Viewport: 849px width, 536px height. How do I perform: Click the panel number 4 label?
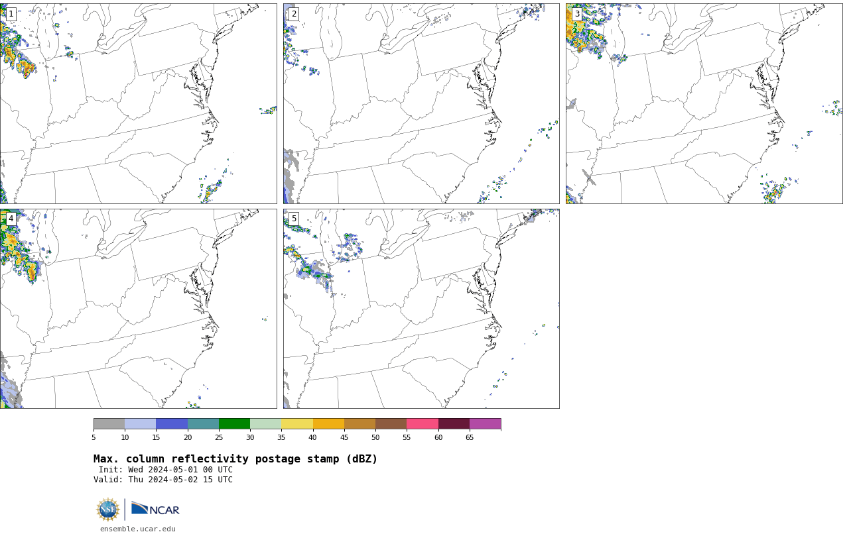pos(11,219)
